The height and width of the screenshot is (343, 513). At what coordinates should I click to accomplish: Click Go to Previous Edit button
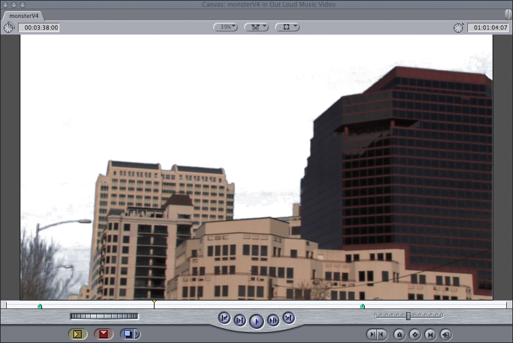coord(224,318)
